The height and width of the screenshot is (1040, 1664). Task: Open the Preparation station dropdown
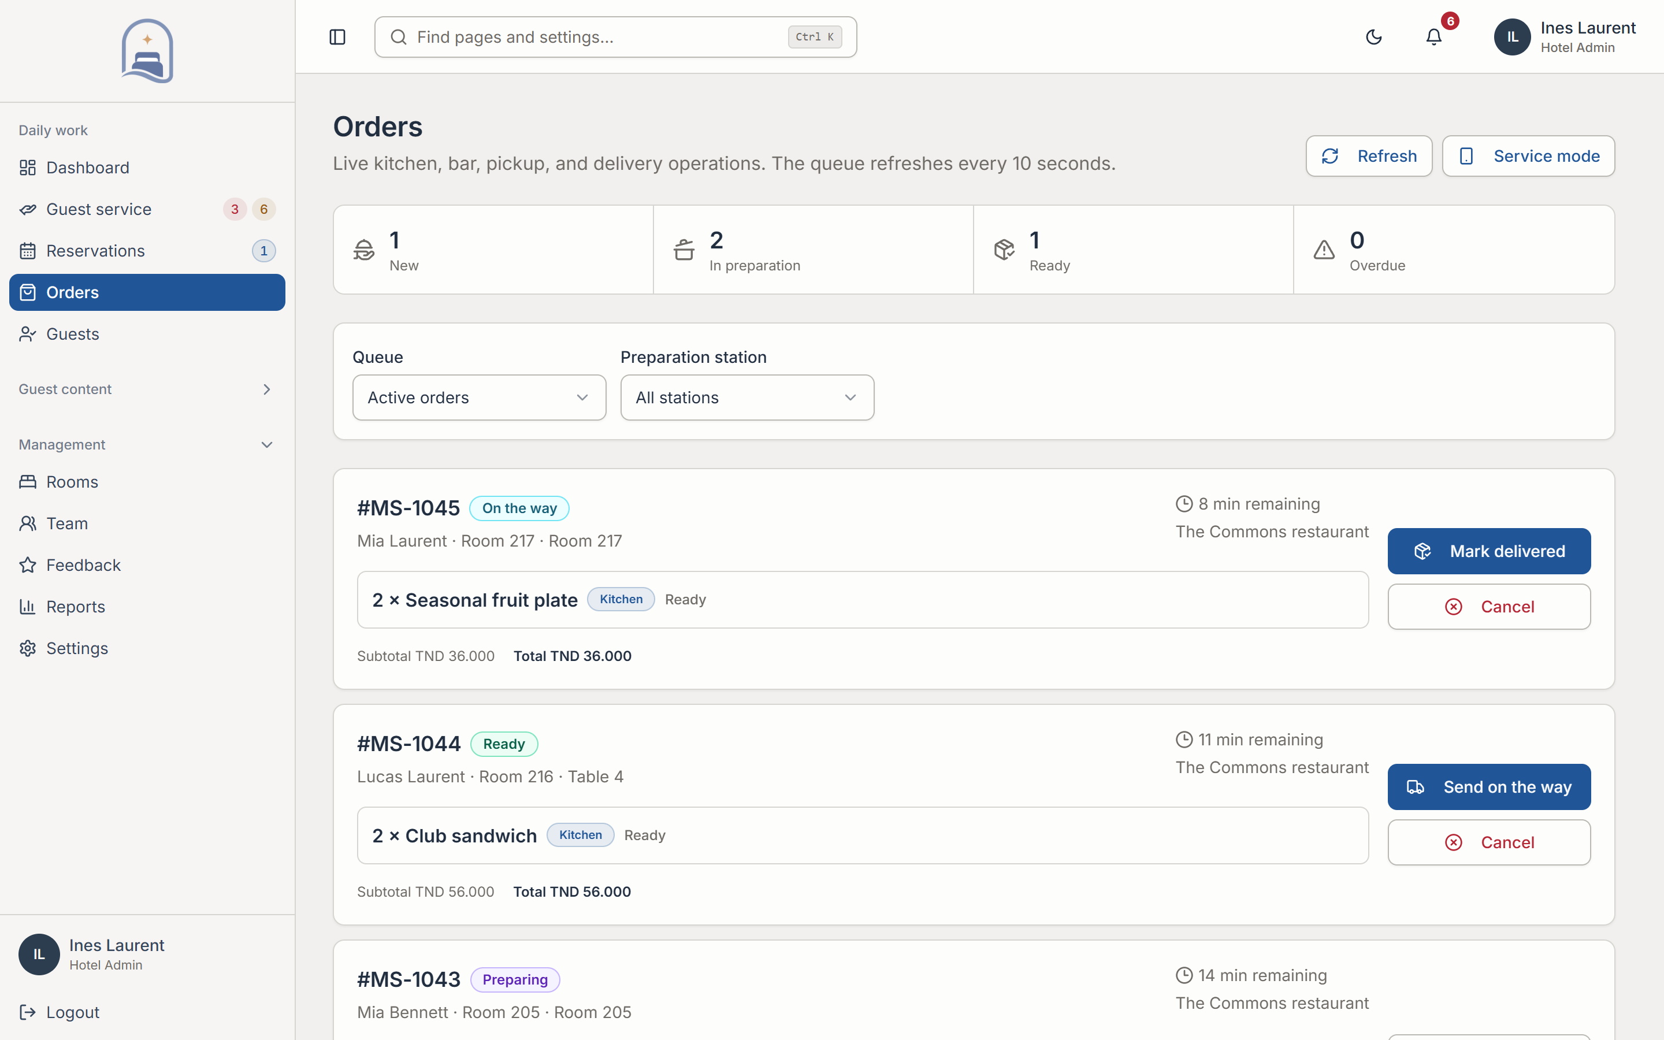748,398
